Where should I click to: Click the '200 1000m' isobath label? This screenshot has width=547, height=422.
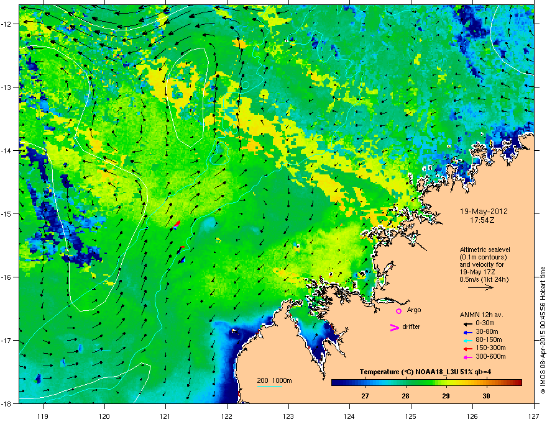[274, 380]
